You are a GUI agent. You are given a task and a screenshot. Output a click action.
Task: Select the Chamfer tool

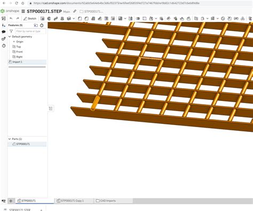coord(86,19)
